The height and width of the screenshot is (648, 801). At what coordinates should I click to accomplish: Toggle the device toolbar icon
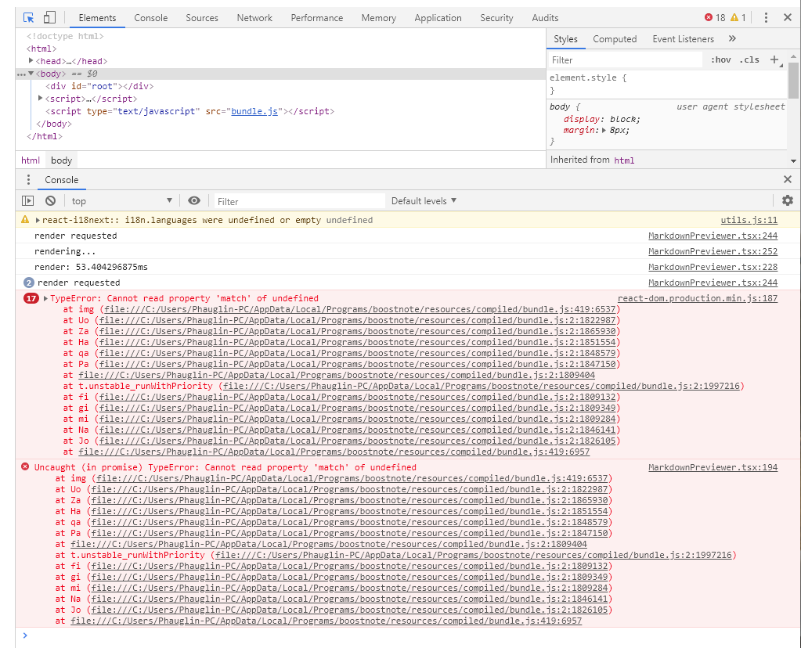49,18
